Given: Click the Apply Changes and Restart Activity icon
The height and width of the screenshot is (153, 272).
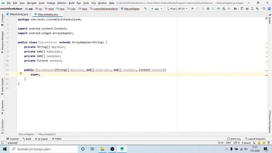Looking at the screenshot, I should 198,8.
